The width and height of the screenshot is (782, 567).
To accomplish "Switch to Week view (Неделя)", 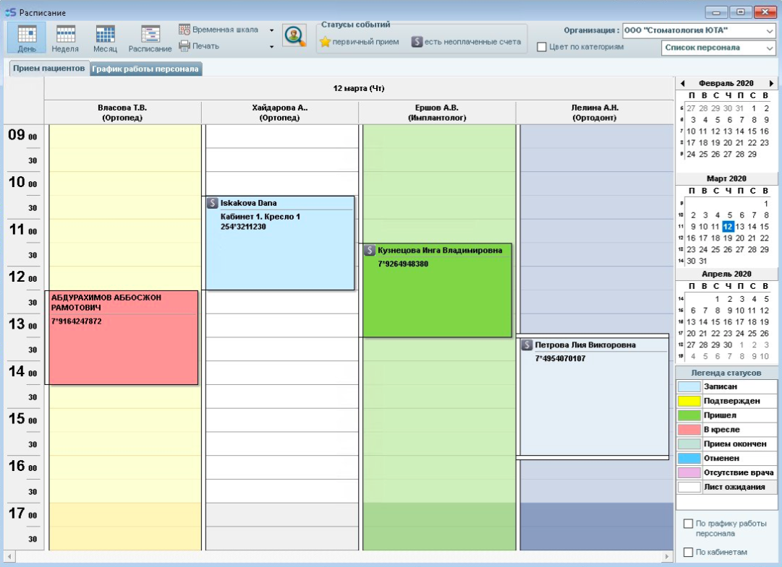I will pos(65,38).
